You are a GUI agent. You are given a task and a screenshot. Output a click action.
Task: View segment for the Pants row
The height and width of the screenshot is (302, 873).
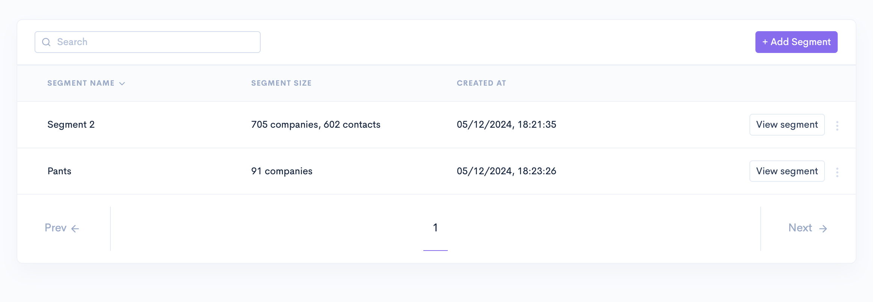click(787, 171)
